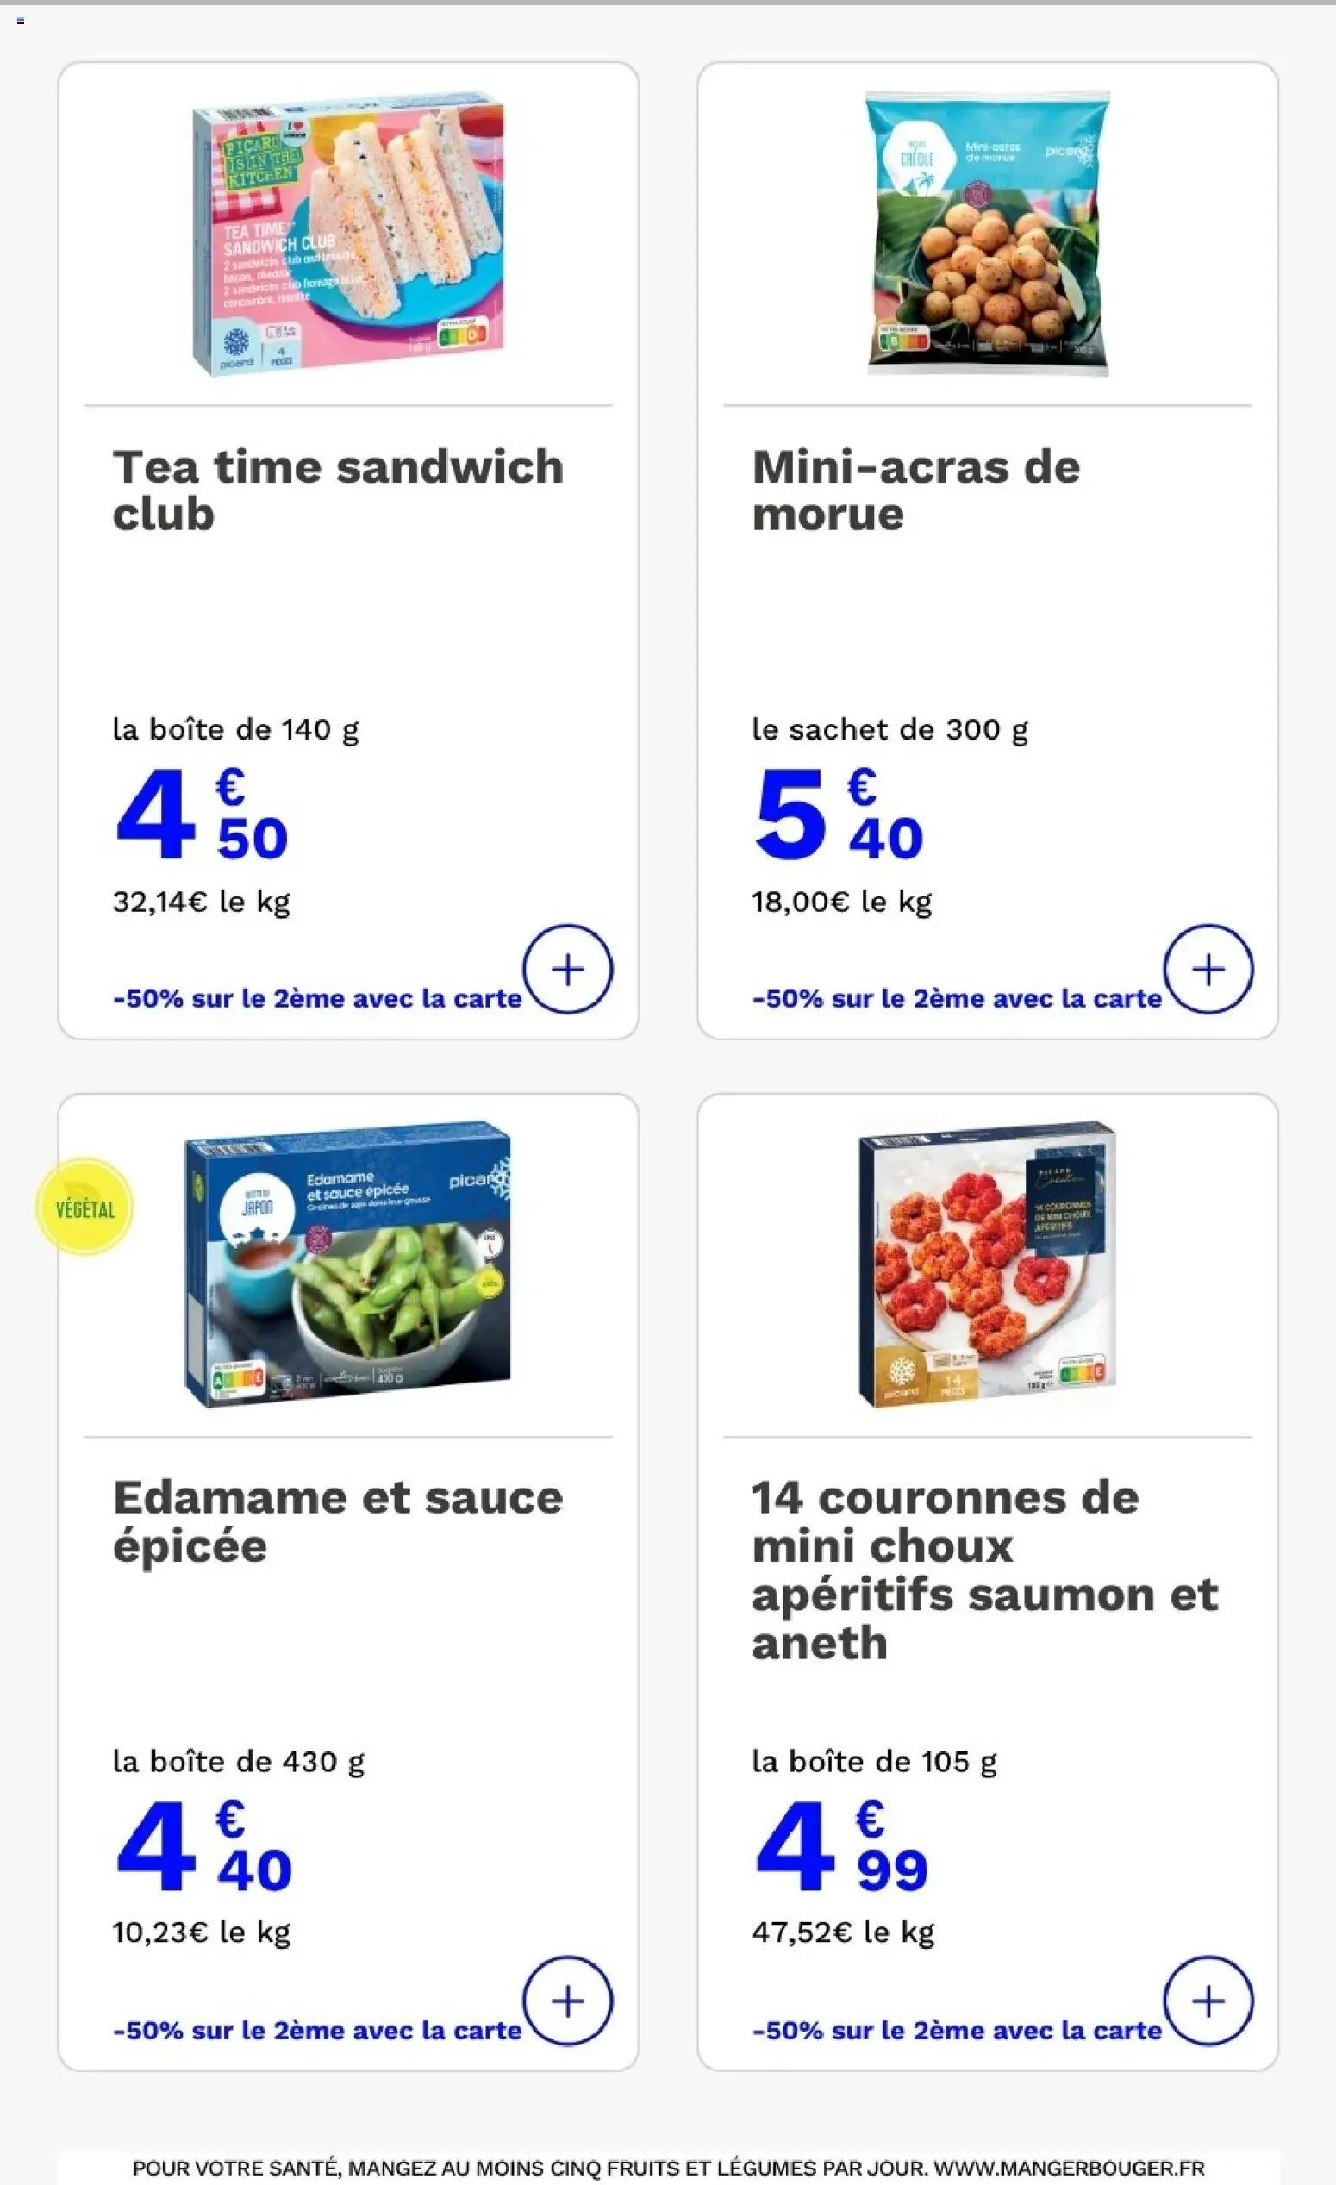Open the Mini-acras de morue title
The height and width of the screenshot is (2185, 1336).
point(915,490)
